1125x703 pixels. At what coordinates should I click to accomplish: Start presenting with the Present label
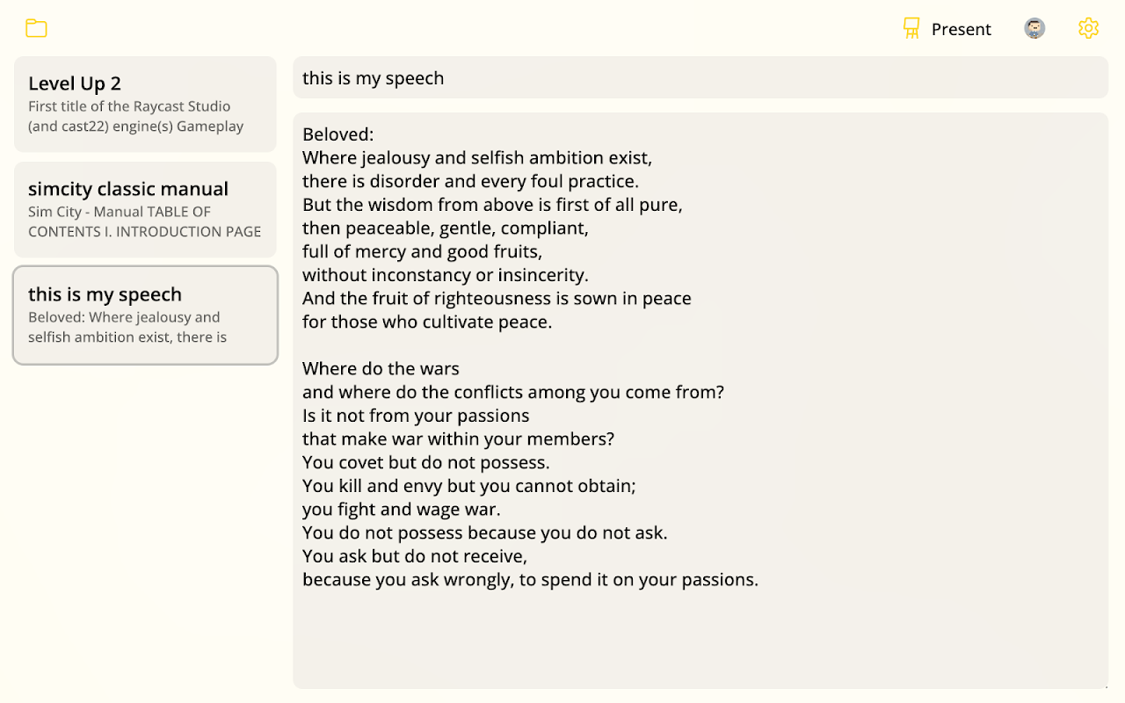(961, 29)
